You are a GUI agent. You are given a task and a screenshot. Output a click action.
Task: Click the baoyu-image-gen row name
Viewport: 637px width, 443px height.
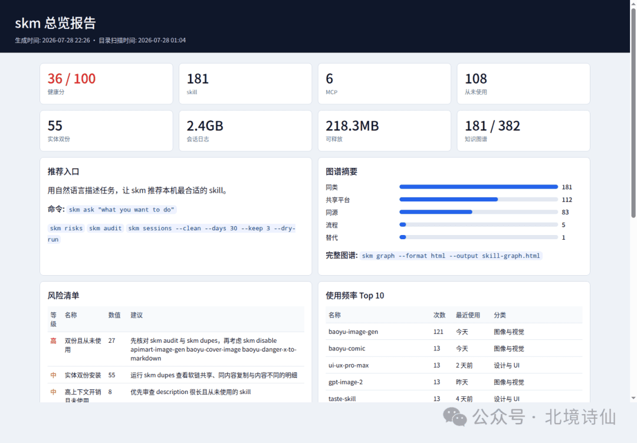tap(353, 332)
